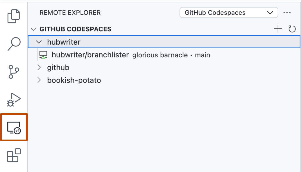Click the REMOTE EXPLORER panel title

coord(70,13)
